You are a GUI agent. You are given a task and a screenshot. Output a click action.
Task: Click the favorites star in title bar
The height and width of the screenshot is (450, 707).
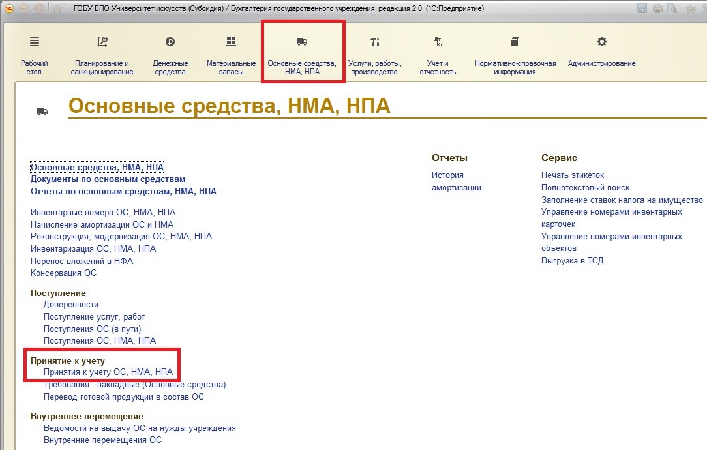57,8
